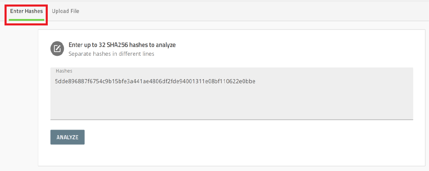429x171 pixels.
Task: Click subtitle 'Separate hashes in different lines'
Action: (111, 54)
